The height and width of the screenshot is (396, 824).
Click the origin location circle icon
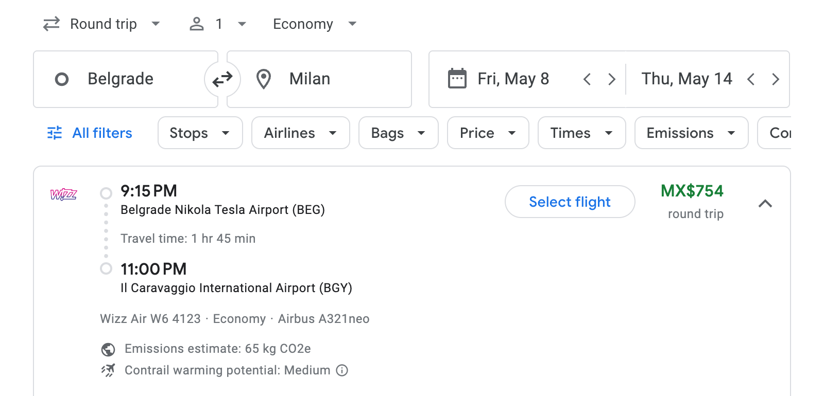(62, 79)
